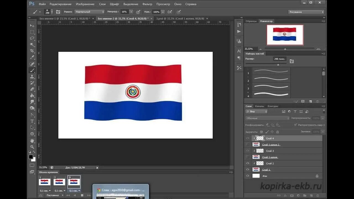Open the History panel icon
Image resolution: width=354 pixels, height=199 pixels.
coord(239,25)
